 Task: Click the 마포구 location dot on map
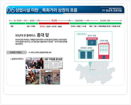point(90,69)
